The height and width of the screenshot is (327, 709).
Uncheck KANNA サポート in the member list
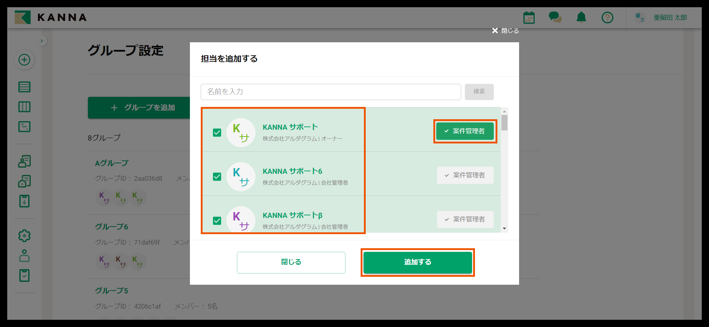coord(217,133)
